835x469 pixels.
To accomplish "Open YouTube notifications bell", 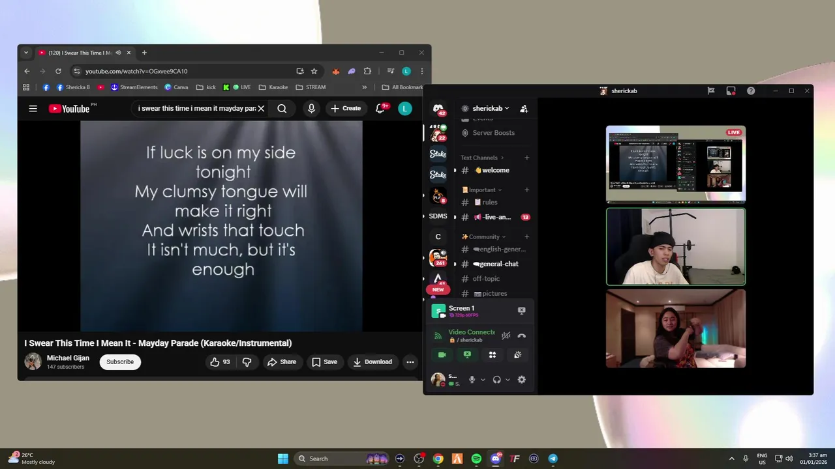I will tap(381, 109).
